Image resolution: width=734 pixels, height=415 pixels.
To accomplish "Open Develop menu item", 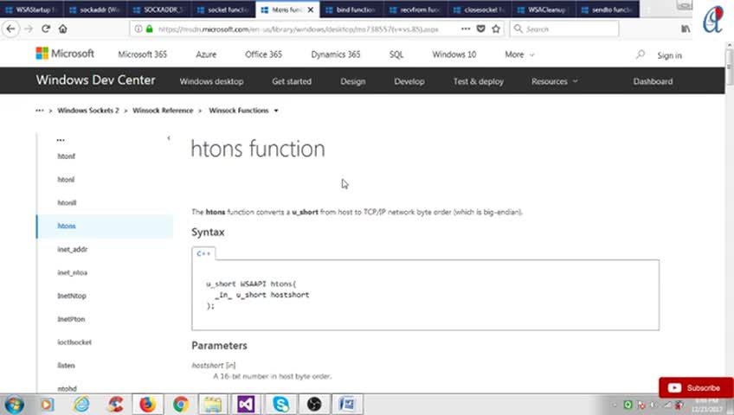I will click(x=409, y=81).
